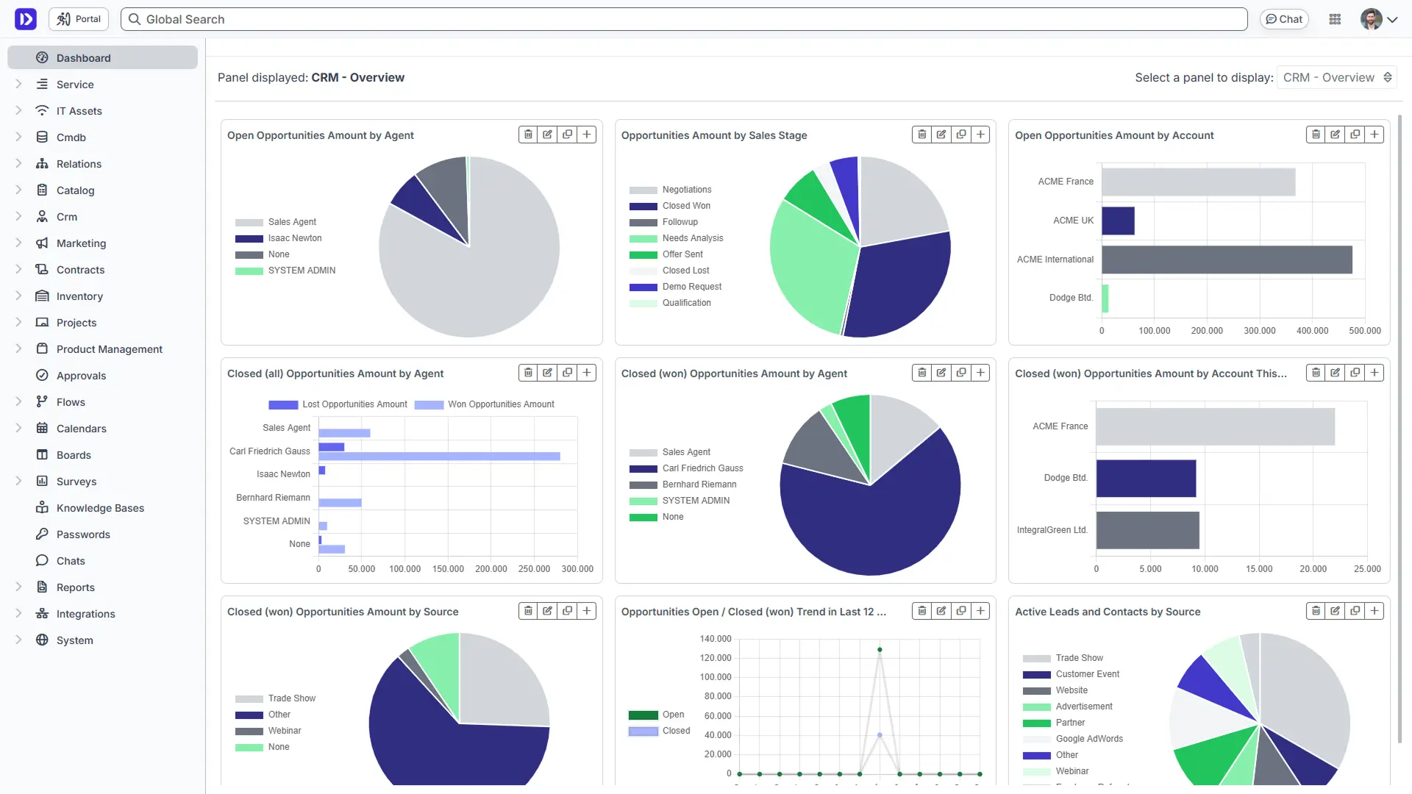Select Marketing from the sidebar
This screenshot has width=1412, height=794.
click(x=81, y=243)
